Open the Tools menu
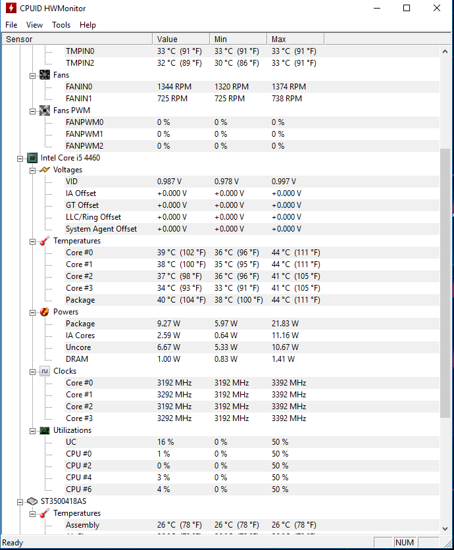Image resolution: width=454 pixels, height=550 pixels. [61, 25]
